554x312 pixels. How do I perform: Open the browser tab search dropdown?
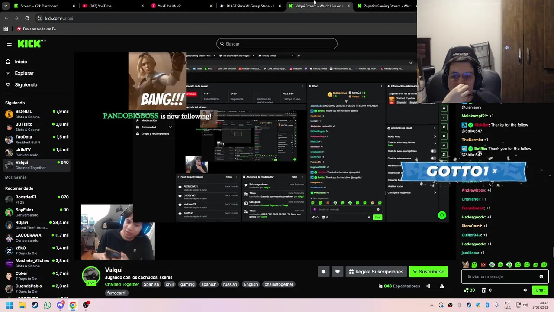pos(6,6)
